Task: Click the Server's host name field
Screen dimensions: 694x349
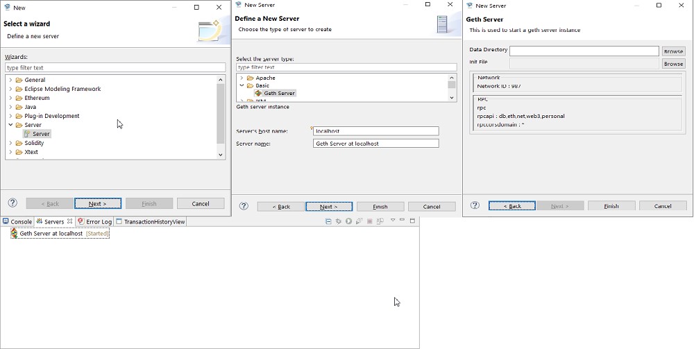Action: (375, 131)
